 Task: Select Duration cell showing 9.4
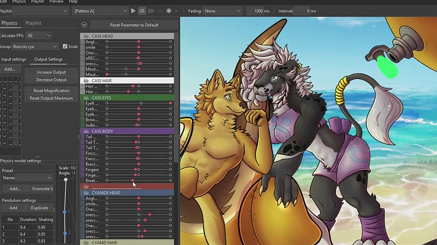[x=28, y=227]
